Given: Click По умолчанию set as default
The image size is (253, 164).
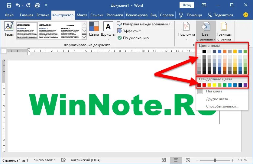Looking at the screenshot, I should (133, 38).
